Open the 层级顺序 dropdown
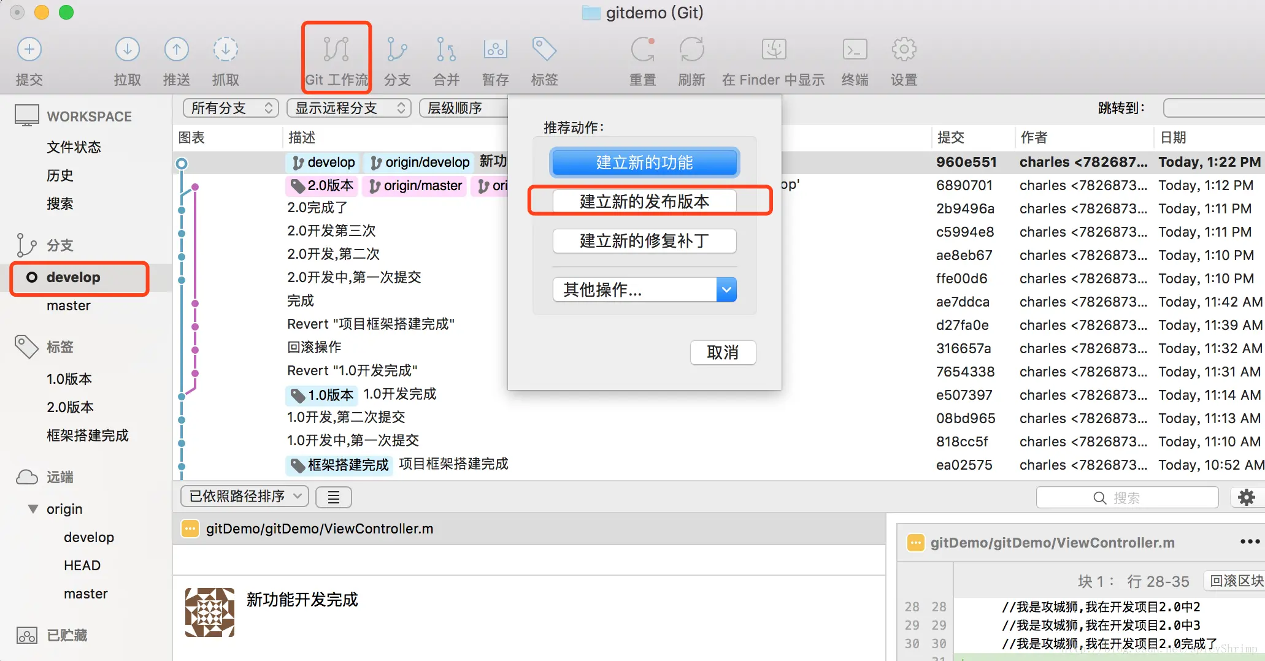 pos(464,108)
